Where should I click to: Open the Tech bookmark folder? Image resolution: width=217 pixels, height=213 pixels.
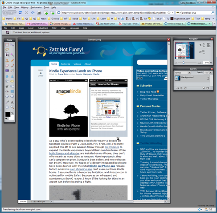tap(196, 19)
